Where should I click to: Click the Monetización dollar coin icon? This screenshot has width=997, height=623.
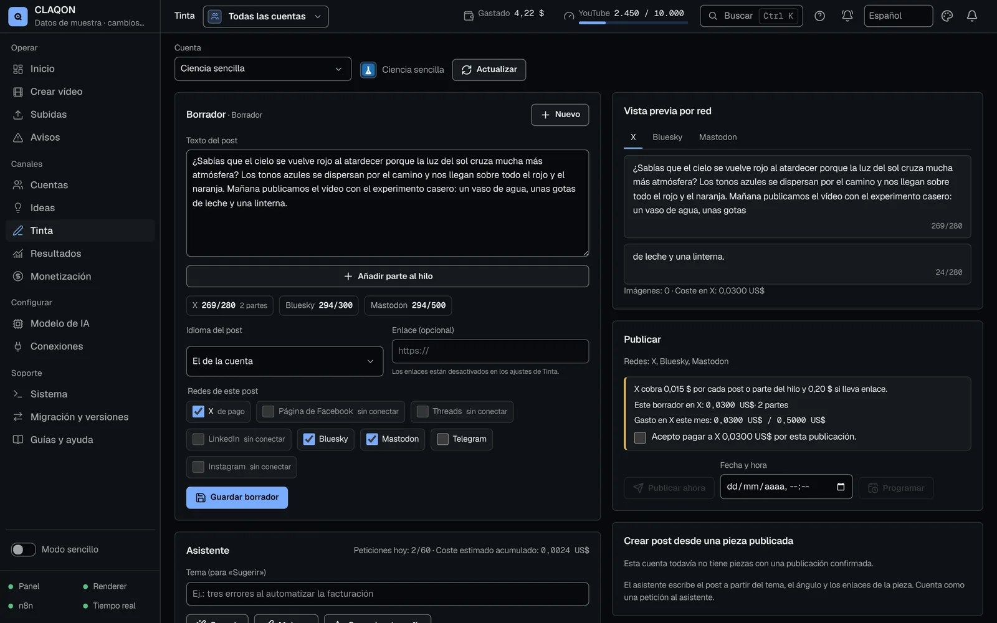click(x=18, y=277)
